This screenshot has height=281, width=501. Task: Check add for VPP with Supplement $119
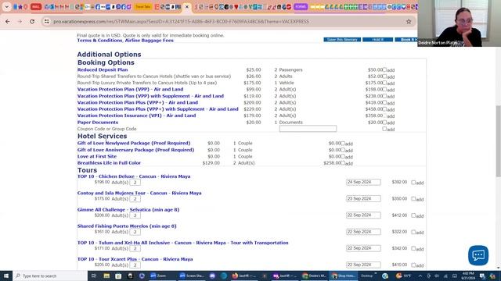[384, 95]
